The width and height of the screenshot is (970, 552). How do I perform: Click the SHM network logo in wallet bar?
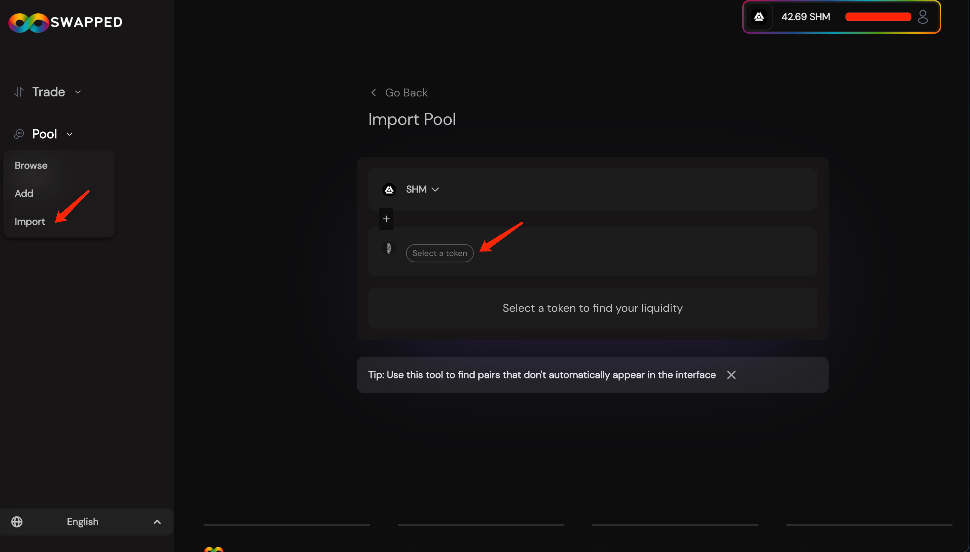[759, 17]
